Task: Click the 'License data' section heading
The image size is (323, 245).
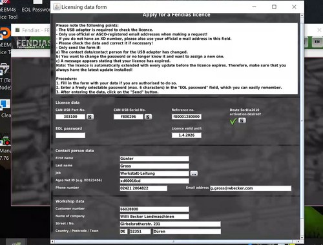Action: [67, 103]
